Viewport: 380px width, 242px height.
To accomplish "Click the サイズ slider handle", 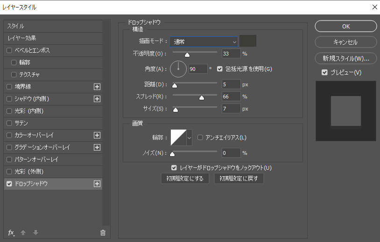I will coord(176,110).
